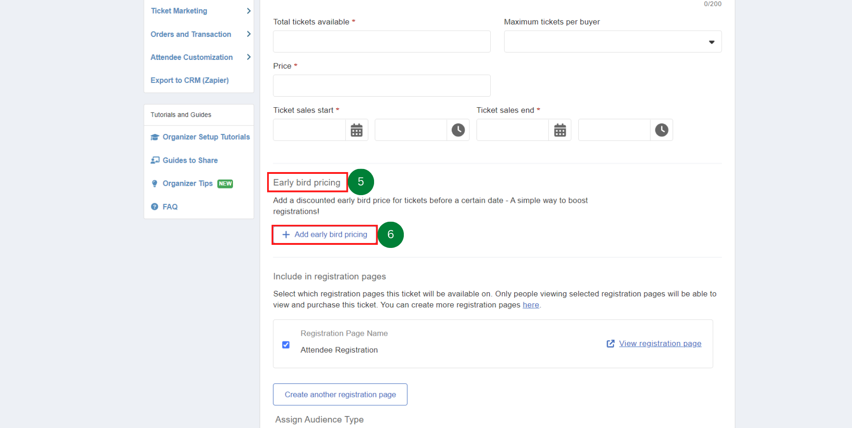Open the Maximum tickets per buyer dropdown
This screenshot has width=852, height=428.
pos(712,41)
